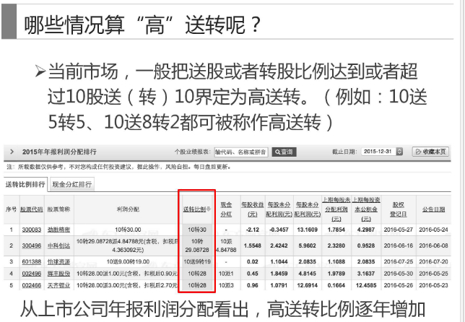
Task: Open the 天齐锂业 stock name link
Action: [x=58, y=285]
